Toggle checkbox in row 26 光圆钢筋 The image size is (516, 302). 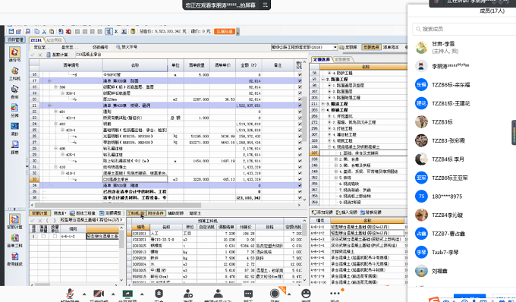(x=300, y=136)
